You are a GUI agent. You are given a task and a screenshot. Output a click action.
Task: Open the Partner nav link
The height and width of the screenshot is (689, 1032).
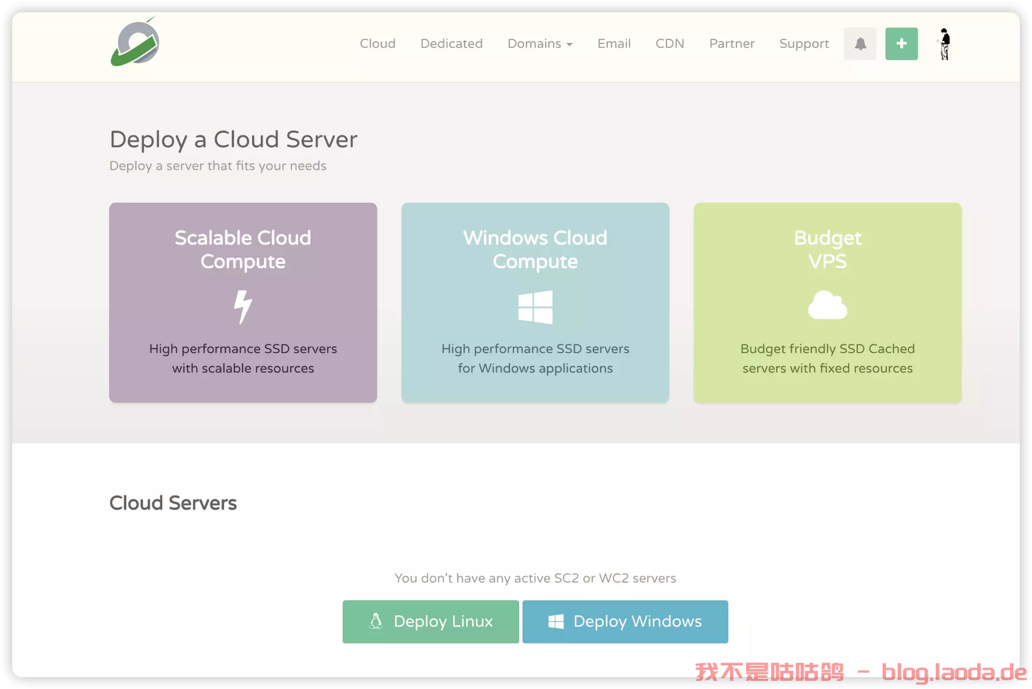[x=732, y=44]
